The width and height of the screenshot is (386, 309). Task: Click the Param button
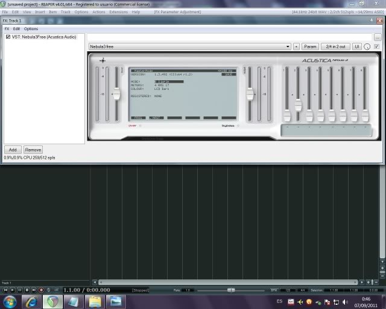tap(310, 46)
